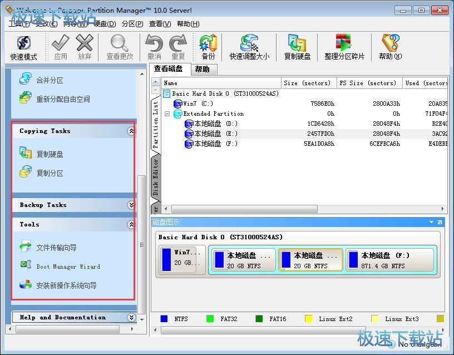Open the 硬盘(D) menu
The width and height of the screenshot is (454, 355).
[105, 24]
